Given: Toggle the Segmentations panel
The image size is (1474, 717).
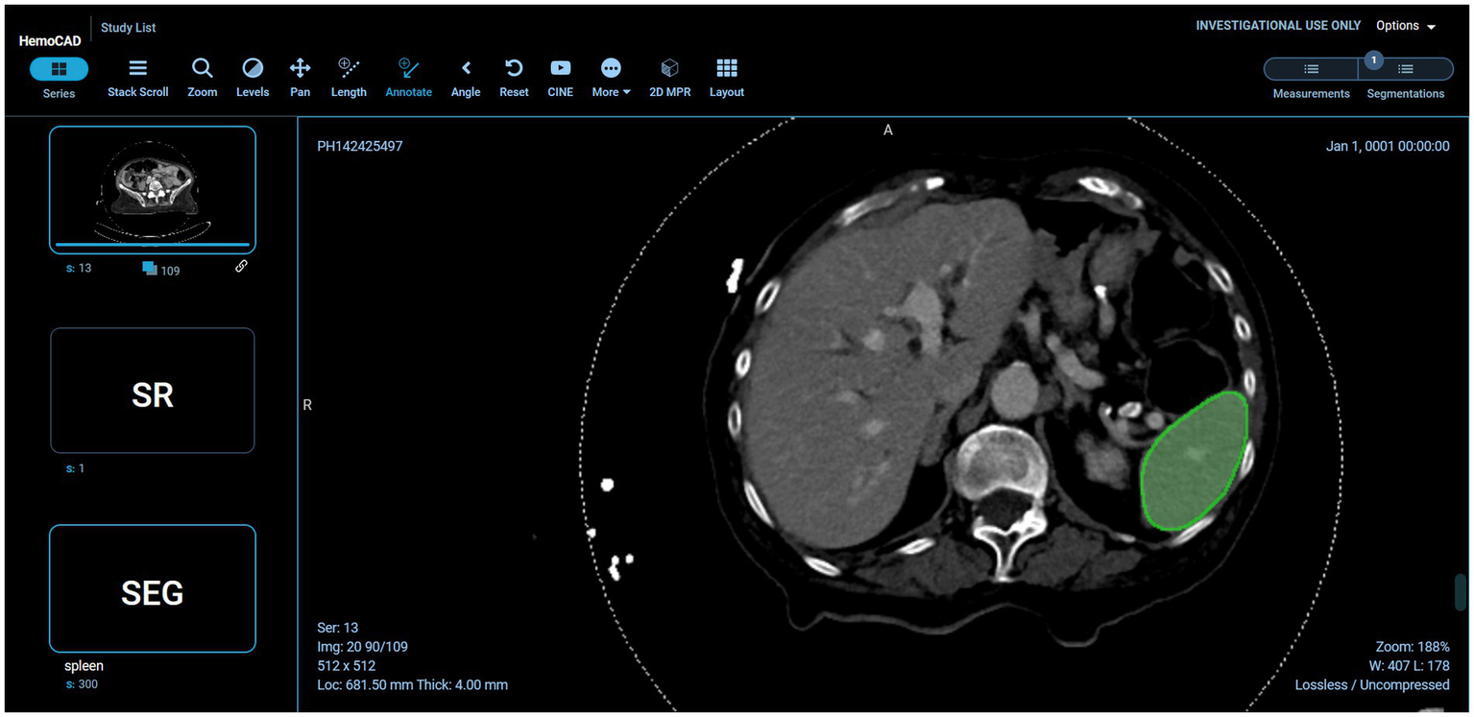Looking at the screenshot, I should 1405,69.
